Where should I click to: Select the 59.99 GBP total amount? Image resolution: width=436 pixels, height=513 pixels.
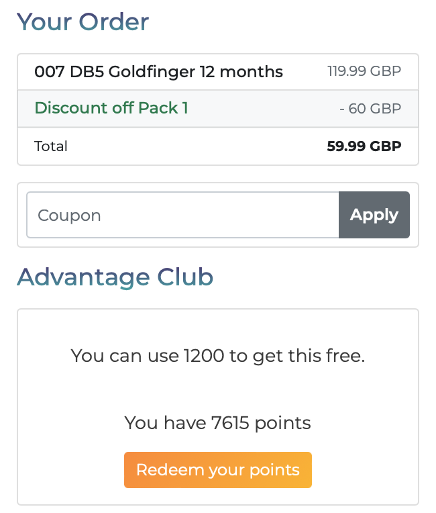tap(364, 146)
